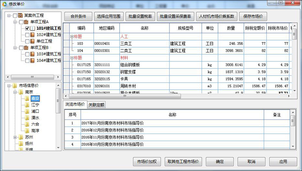Check the 单项工程A checkbox
Image resolution: width=302 pixels, height=171 pixels.
click(x=21, y=22)
